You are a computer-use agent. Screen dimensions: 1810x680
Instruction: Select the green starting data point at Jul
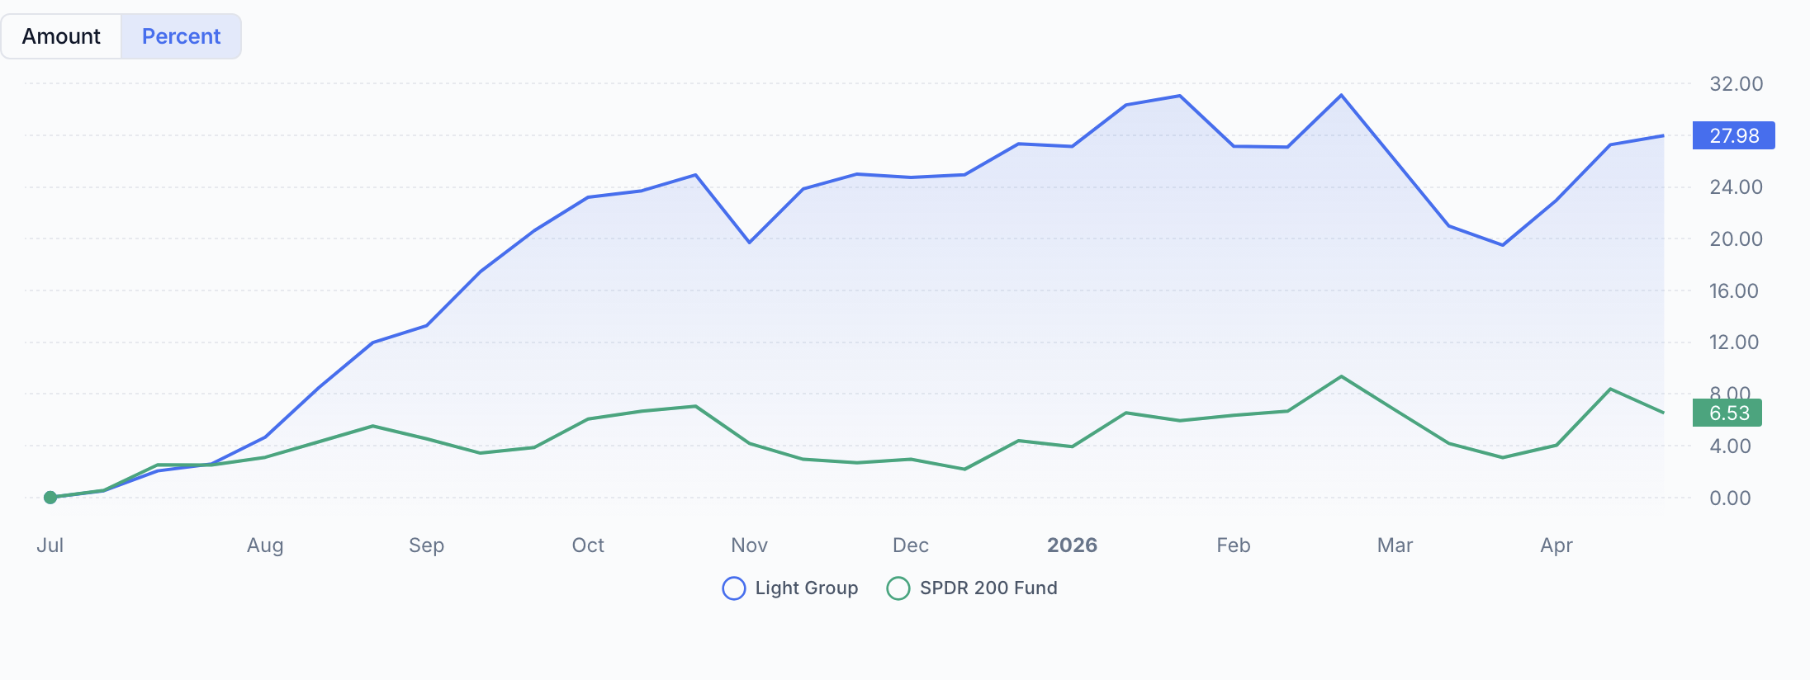[51, 497]
